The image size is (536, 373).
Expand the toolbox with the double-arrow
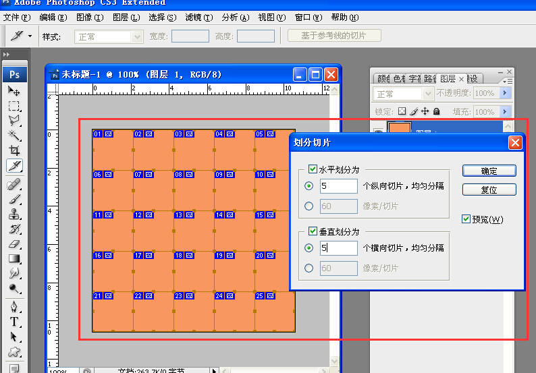point(6,55)
